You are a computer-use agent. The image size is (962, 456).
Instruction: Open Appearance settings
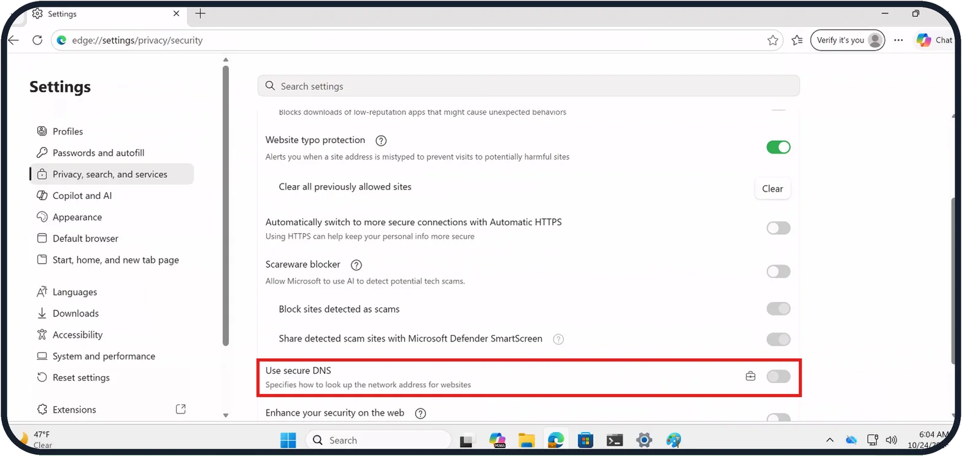[112, 217]
